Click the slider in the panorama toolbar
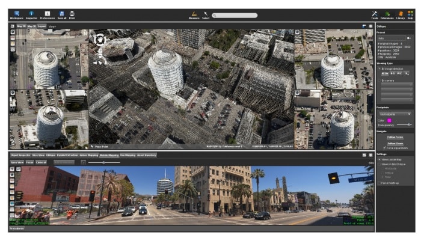421x241 pixels. click(104, 162)
